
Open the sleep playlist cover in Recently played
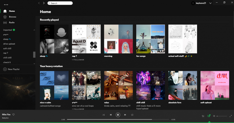54,39
